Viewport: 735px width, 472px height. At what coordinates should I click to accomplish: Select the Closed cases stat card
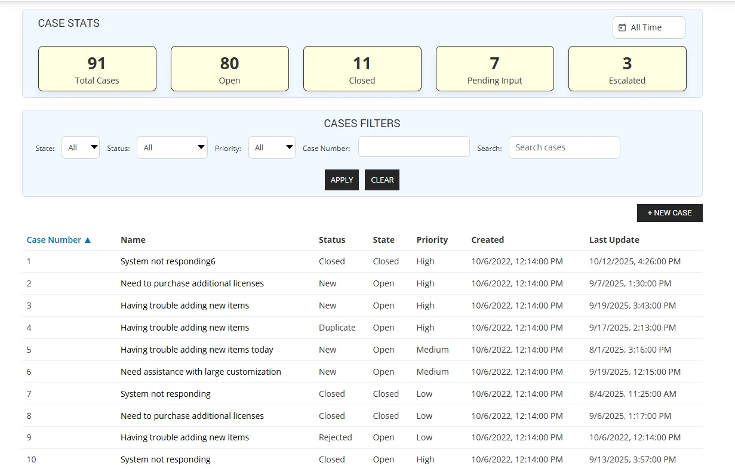click(362, 68)
